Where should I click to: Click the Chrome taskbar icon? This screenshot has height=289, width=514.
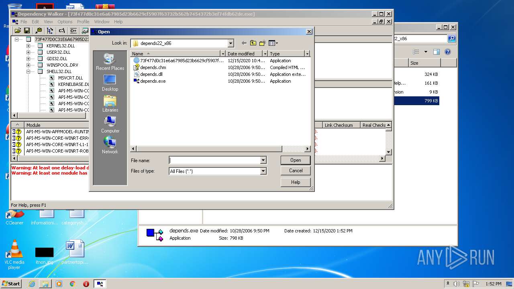73,284
